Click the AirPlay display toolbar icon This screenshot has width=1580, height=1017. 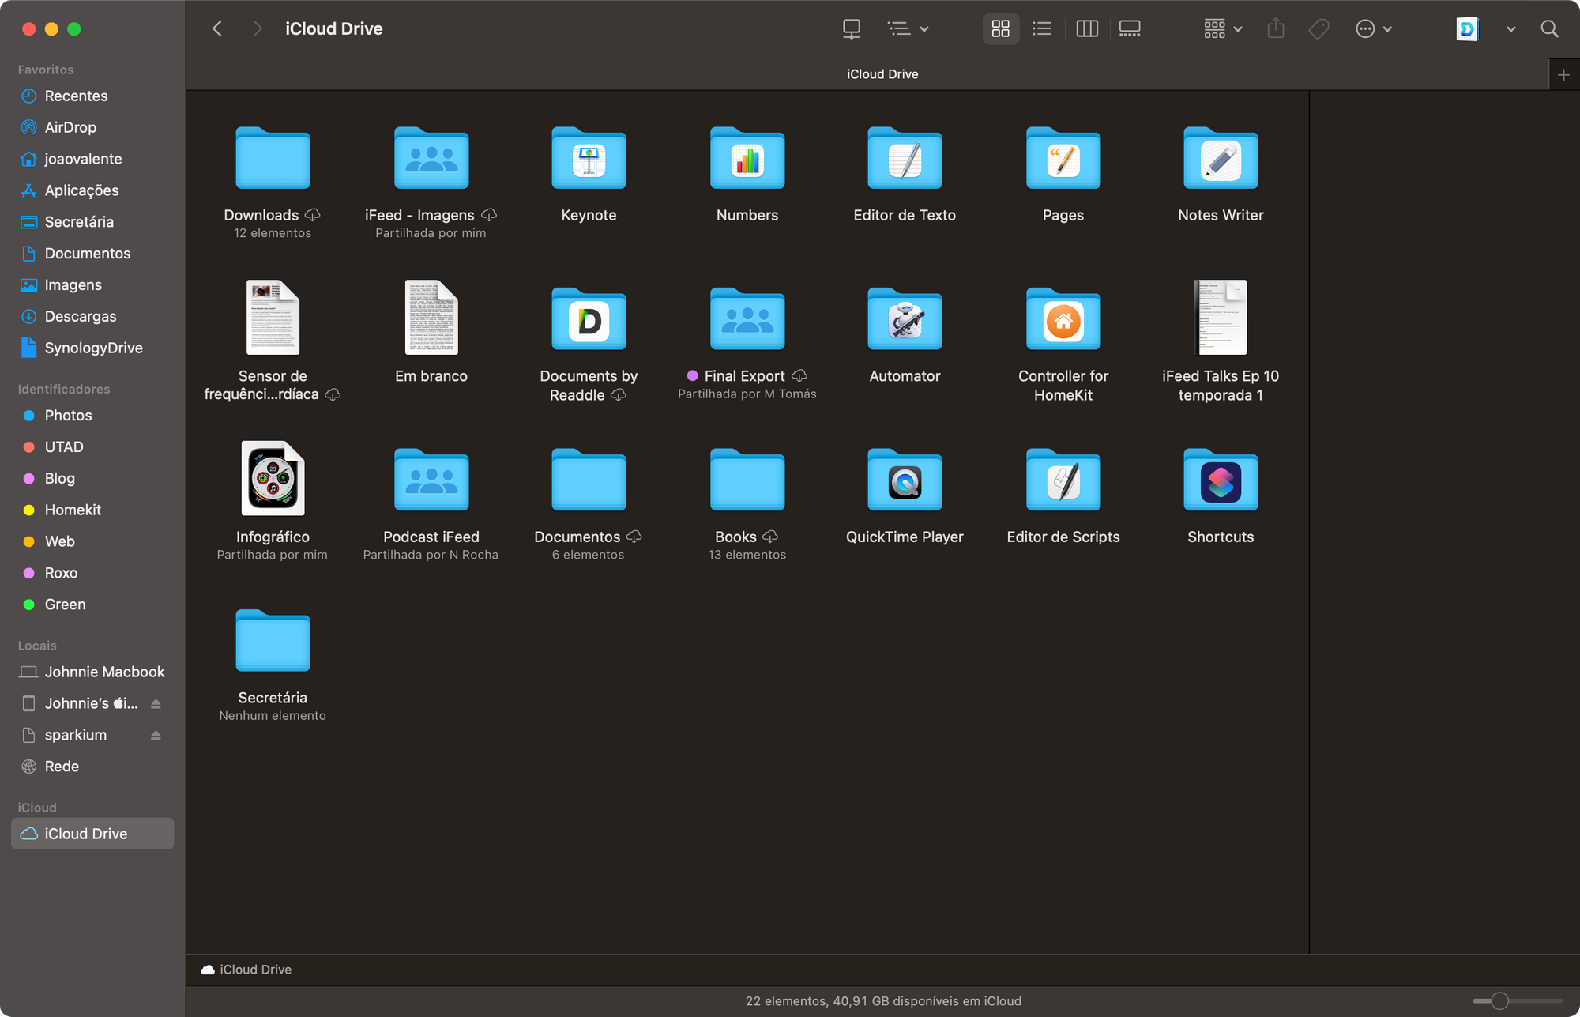pyautogui.click(x=851, y=29)
